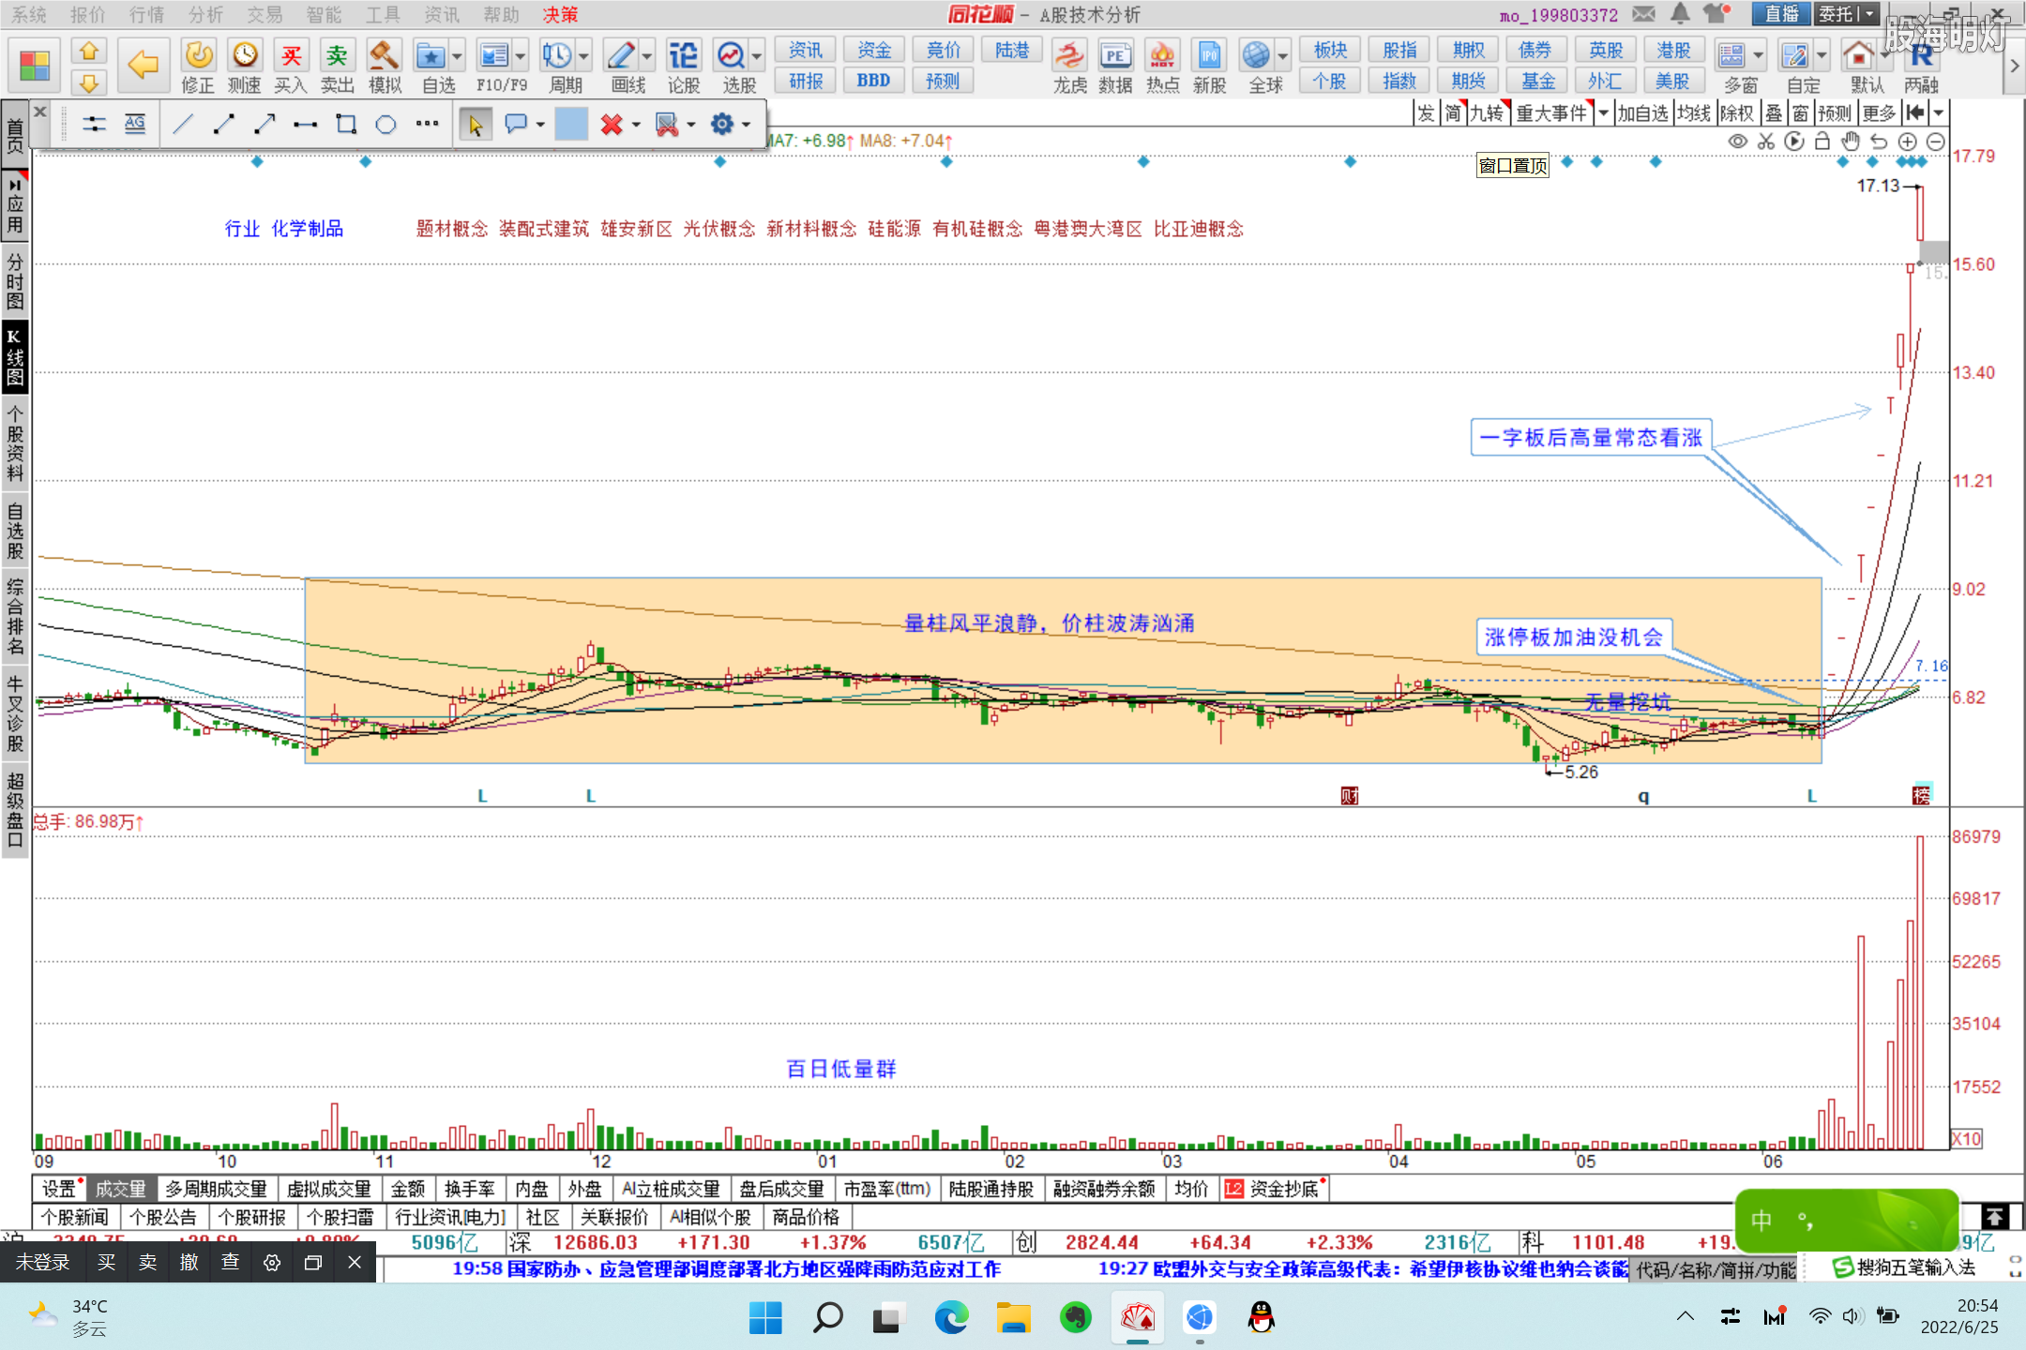Switch to 分时图 side tab
The height and width of the screenshot is (1350, 2026).
click(15, 282)
